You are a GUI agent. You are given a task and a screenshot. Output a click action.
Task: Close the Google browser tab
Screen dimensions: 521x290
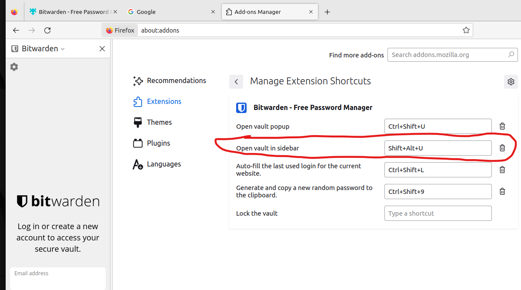click(x=213, y=12)
